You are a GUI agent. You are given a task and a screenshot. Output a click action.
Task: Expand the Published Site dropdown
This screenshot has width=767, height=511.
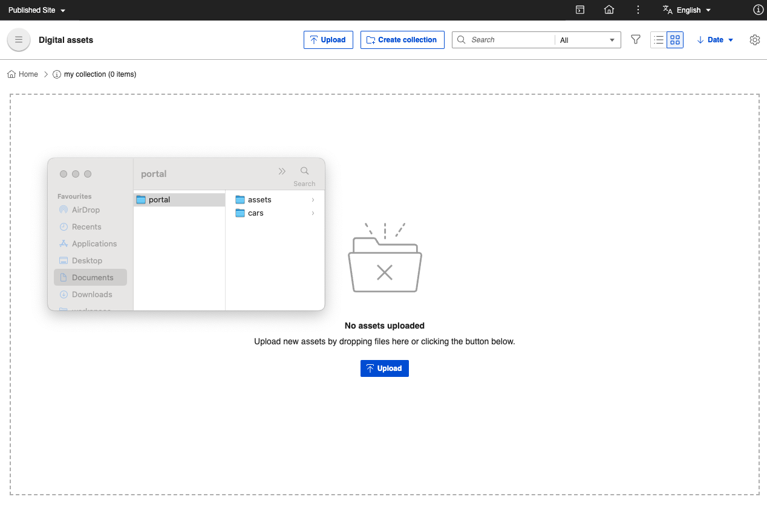(37, 10)
